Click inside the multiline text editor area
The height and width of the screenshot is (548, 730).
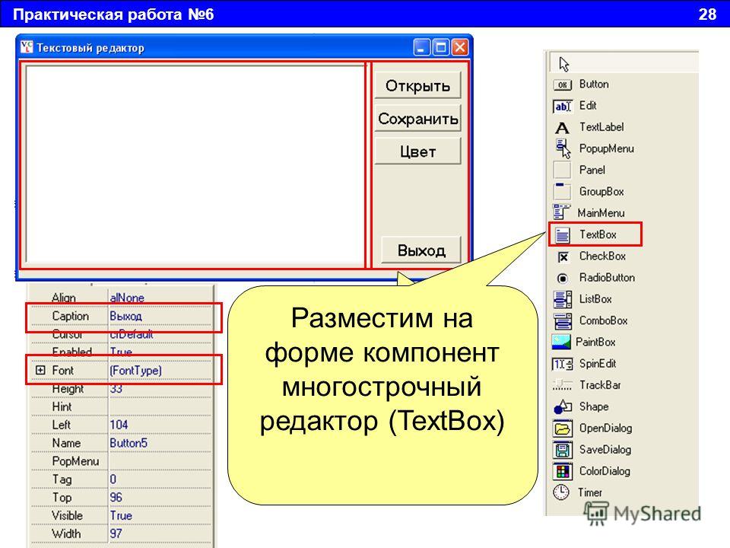[x=195, y=164]
